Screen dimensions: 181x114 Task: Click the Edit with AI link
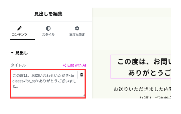pos(76,65)
